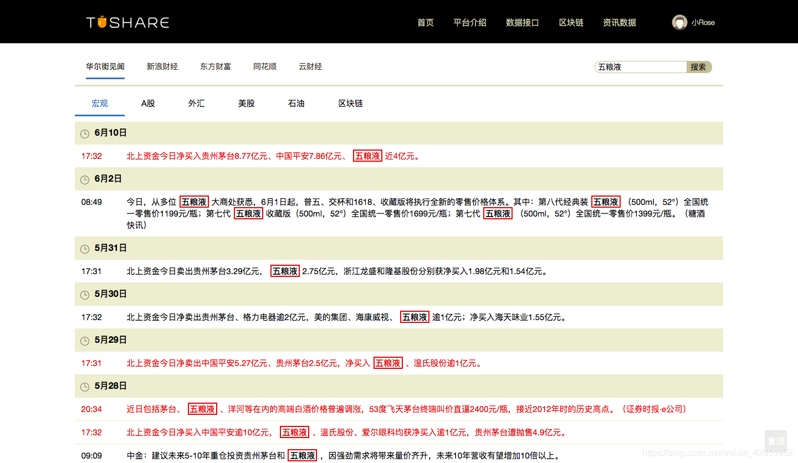
Task: Switch to the 石油 category tab
Action: tap(296, 104)
